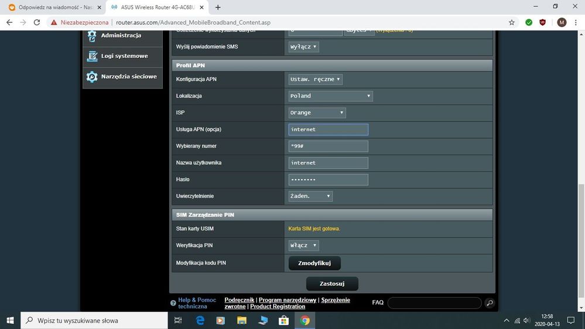Click the green checkmark extension icon
Screen dimensions: 585x329
pyautogui.click(x=529, y=22)
